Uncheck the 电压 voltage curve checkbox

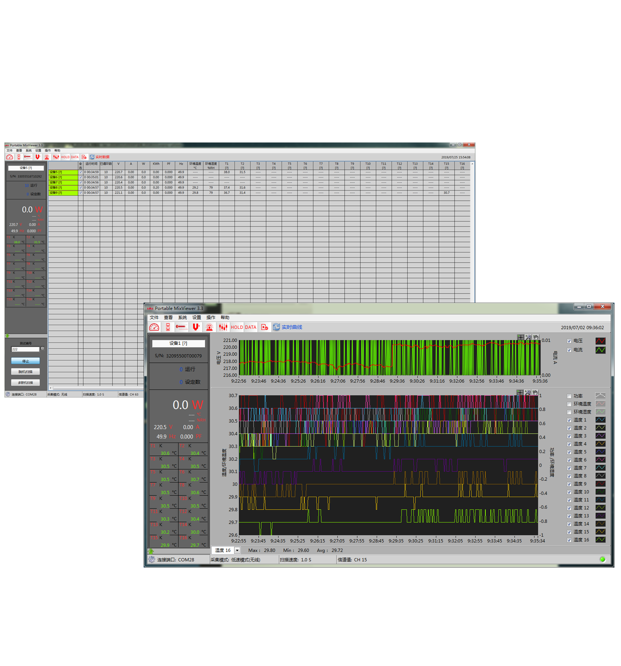569,341
